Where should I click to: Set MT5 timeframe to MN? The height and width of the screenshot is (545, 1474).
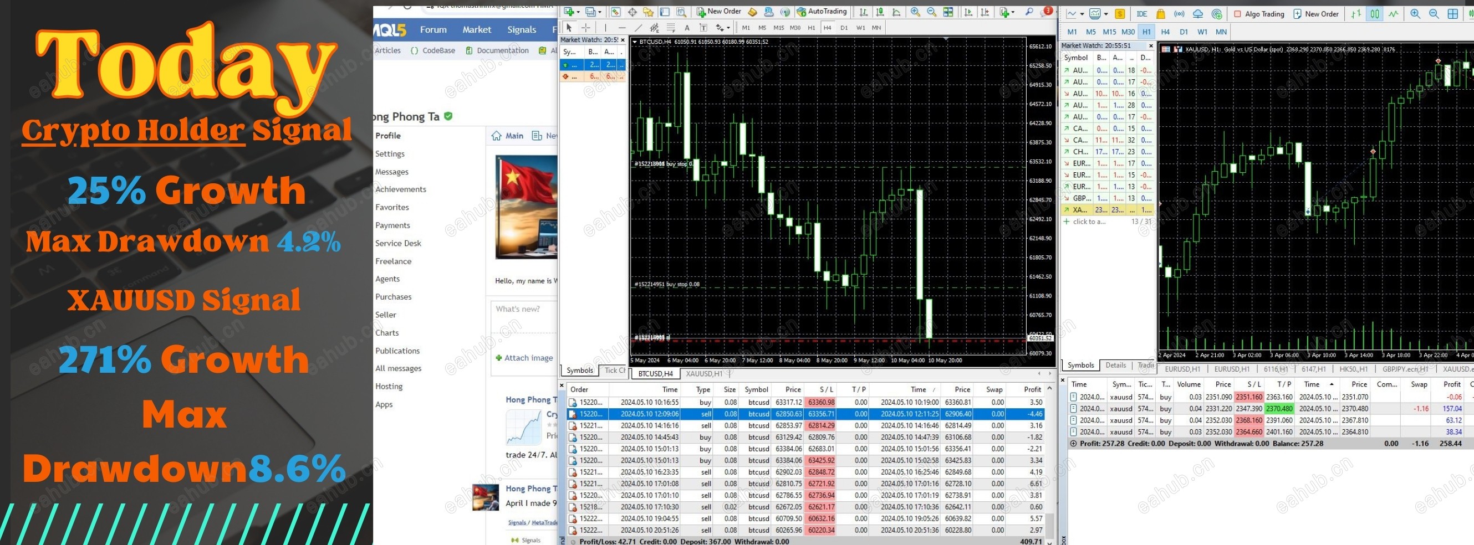pyautogui.click(x=1221, y=32)
